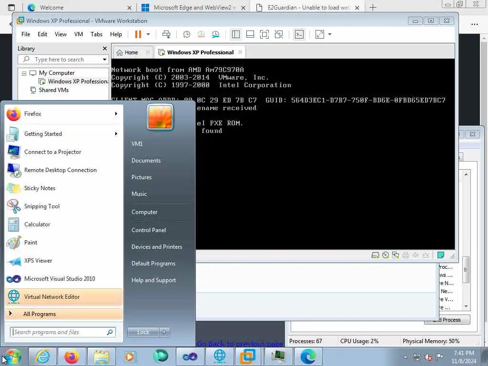Image resolution: width=488 pixels, height=366 pixels.
Task: Toggle the thumbnail bar view icon
Action: (x=250, y=34)
